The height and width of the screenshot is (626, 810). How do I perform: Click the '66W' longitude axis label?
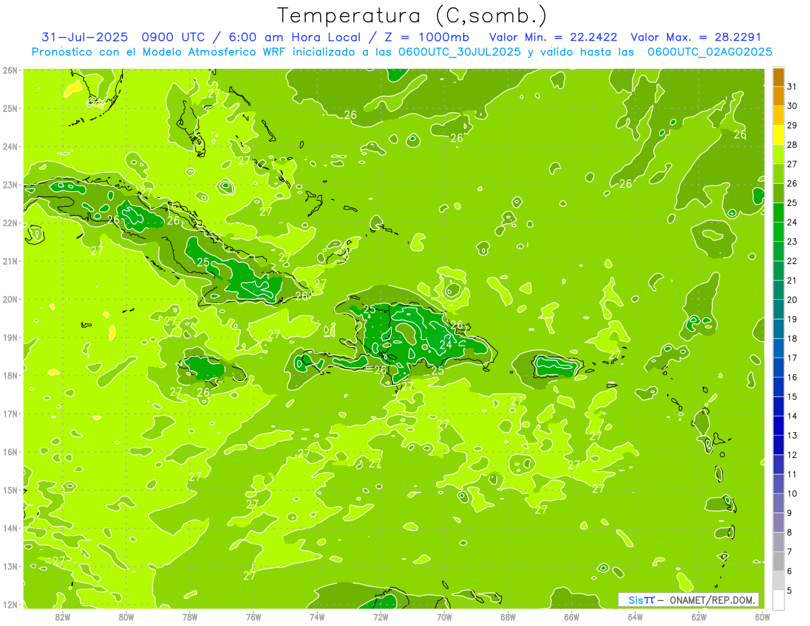click(x=572, y=616)
